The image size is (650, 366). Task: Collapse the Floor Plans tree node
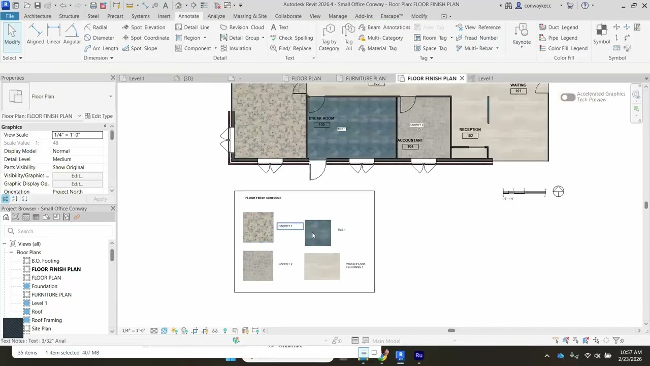tap(11, 253)
